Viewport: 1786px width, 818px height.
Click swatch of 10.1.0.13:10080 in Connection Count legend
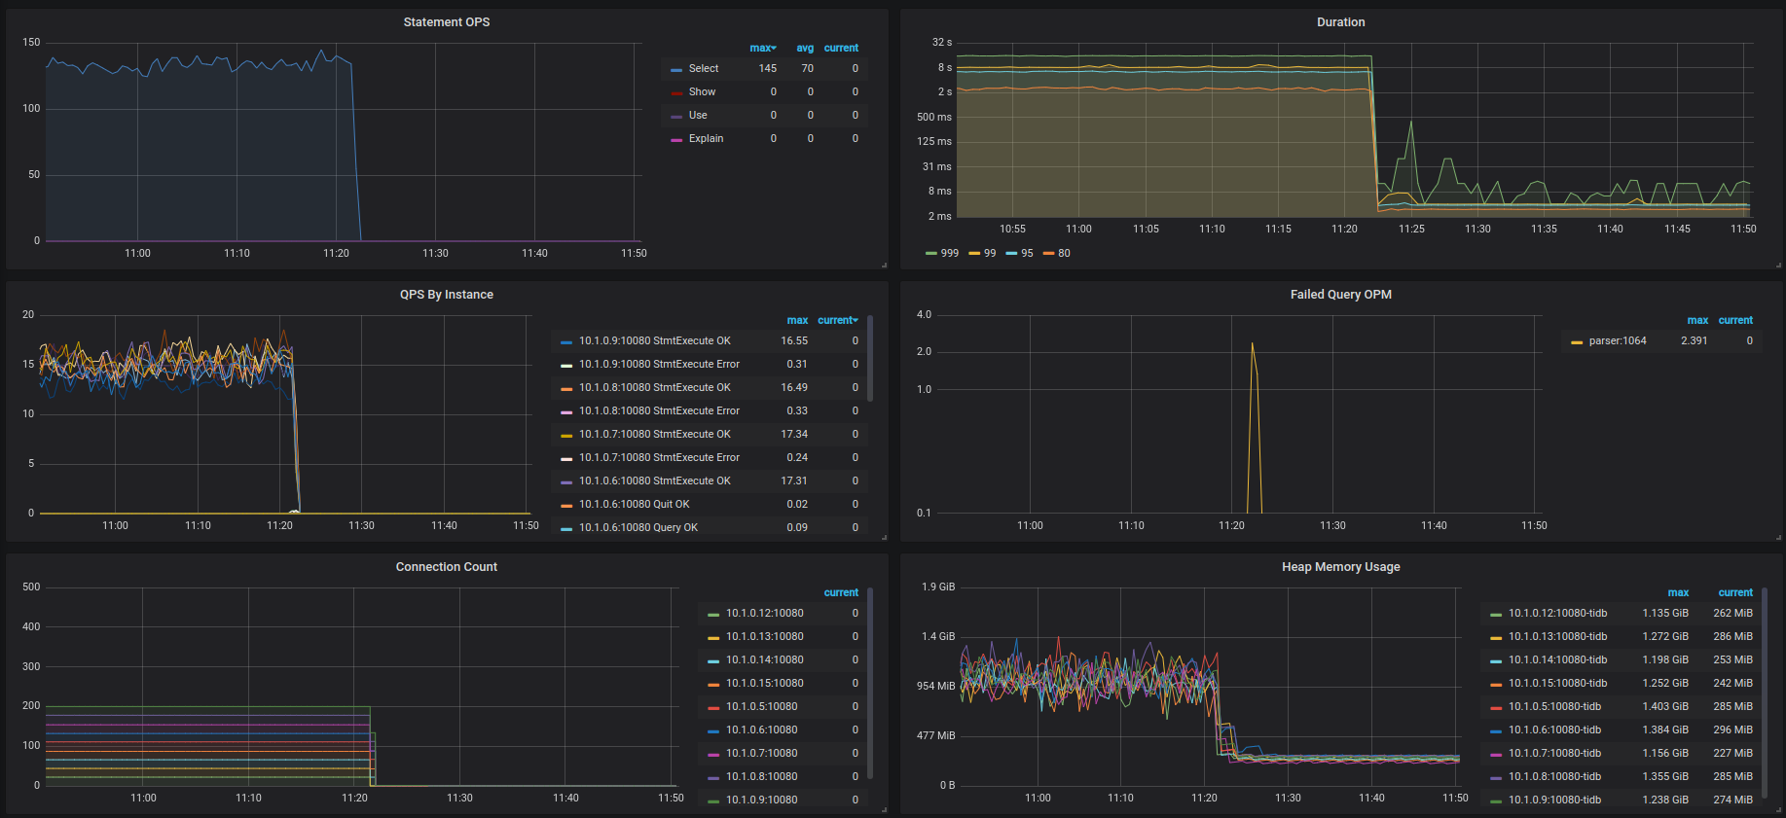(713, 637)
